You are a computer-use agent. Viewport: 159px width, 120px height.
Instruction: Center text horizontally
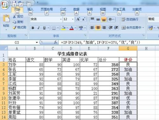coord(98,28)
